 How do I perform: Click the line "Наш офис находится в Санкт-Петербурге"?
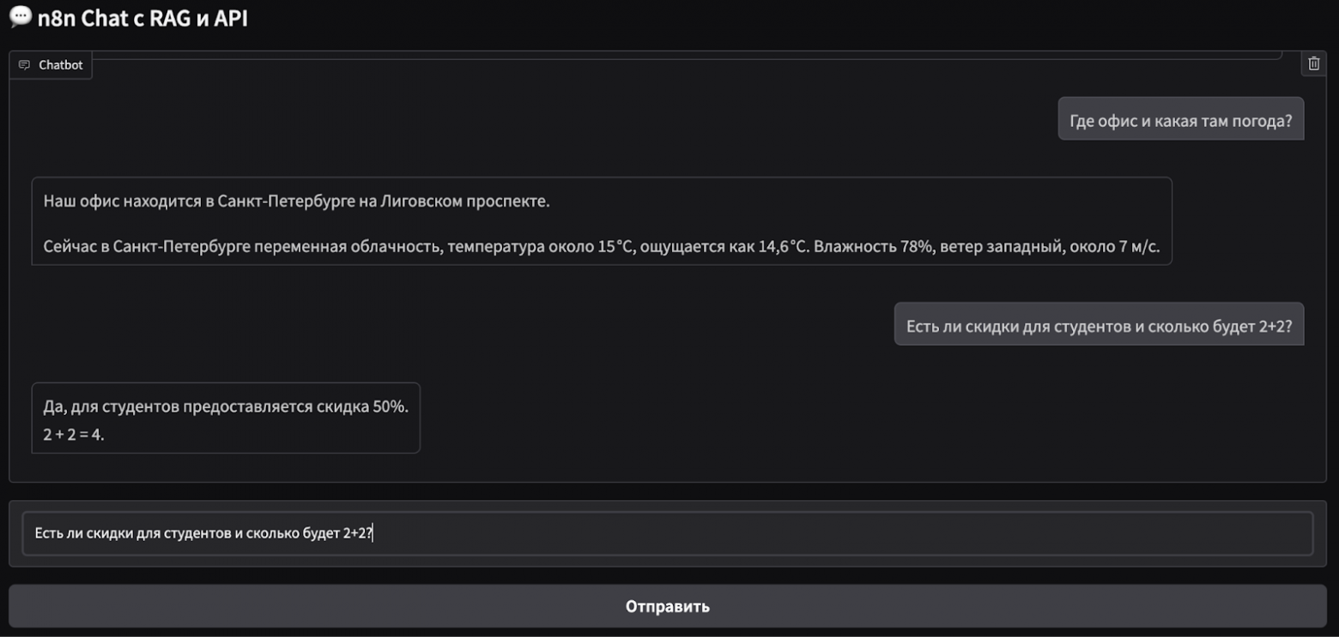[x=296, y=202]
